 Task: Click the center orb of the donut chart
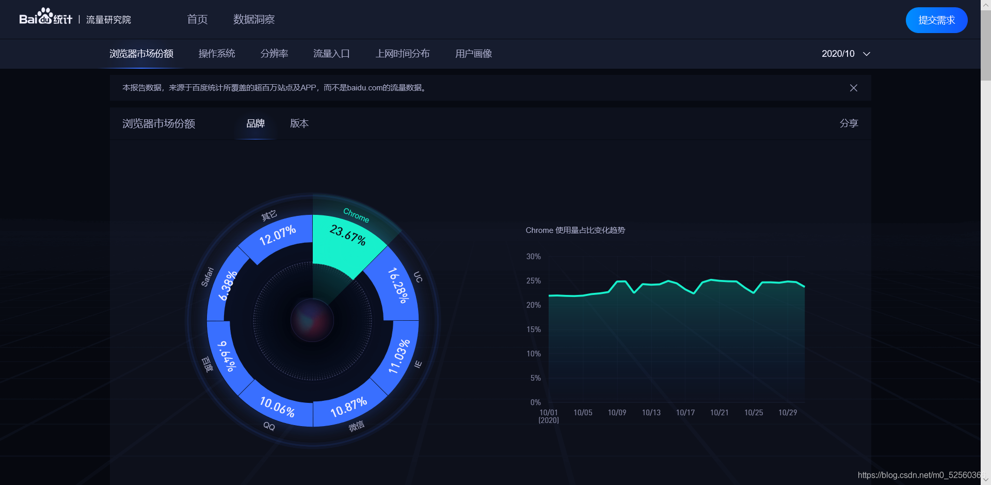312,320
